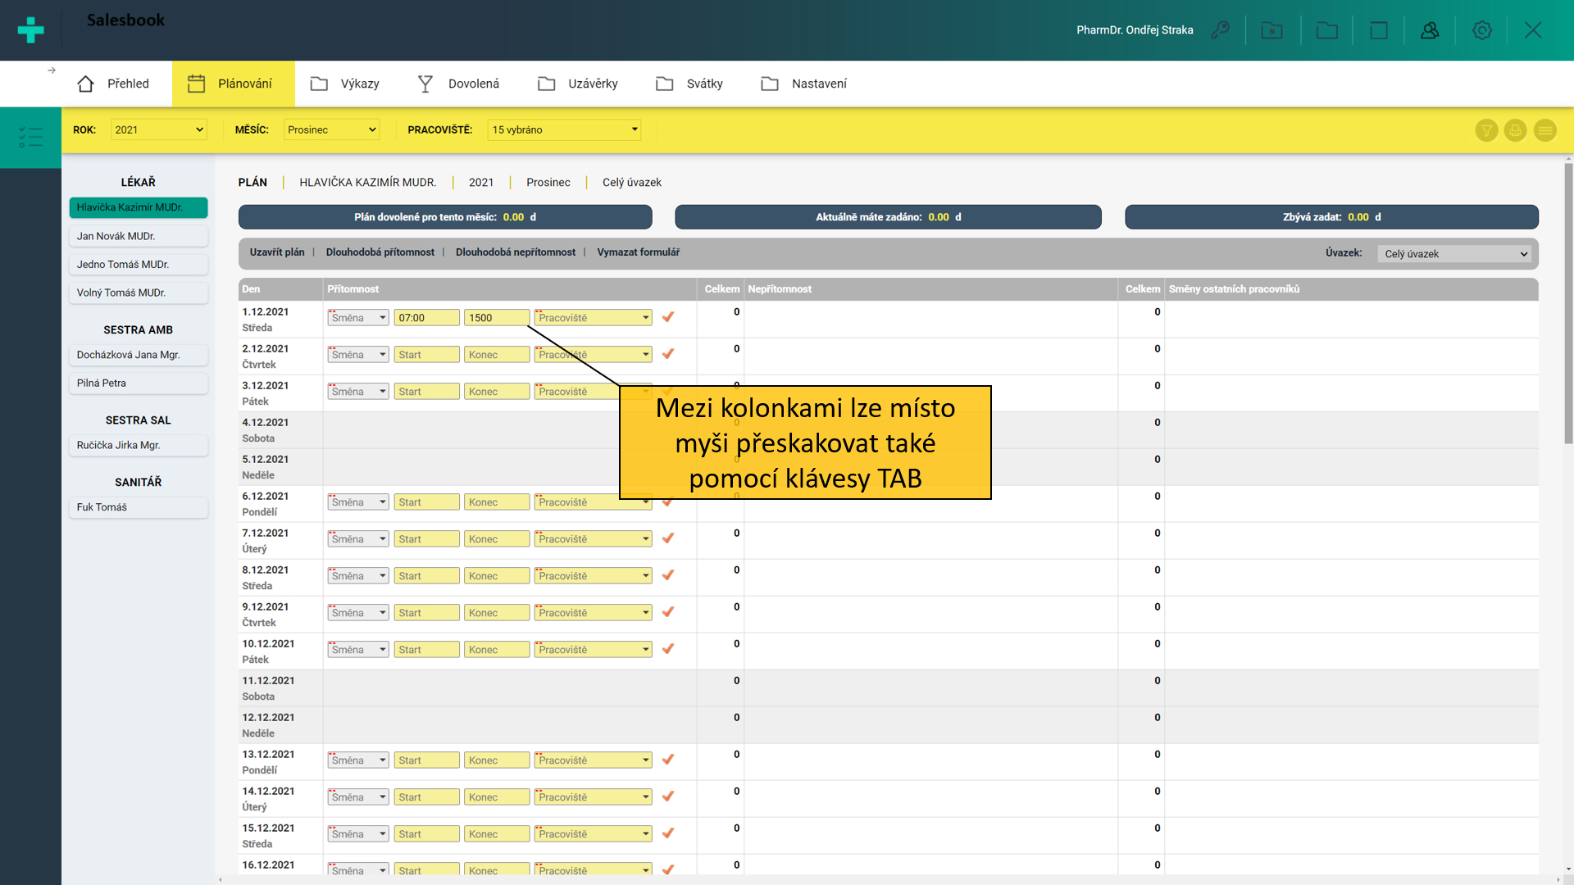This screenshot has height=885, width=1574.
Task: Open the yellow hamburger menu icon
Action: coord(1544,130)
